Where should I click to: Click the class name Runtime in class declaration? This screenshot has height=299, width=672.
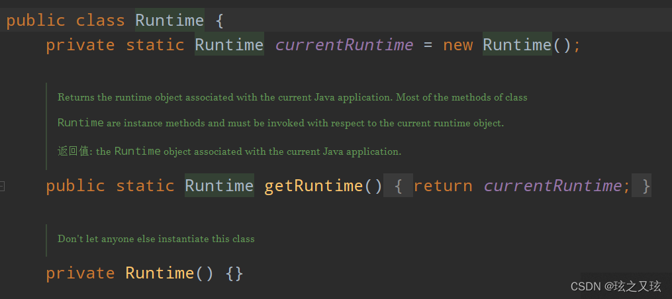pos(169,20)
